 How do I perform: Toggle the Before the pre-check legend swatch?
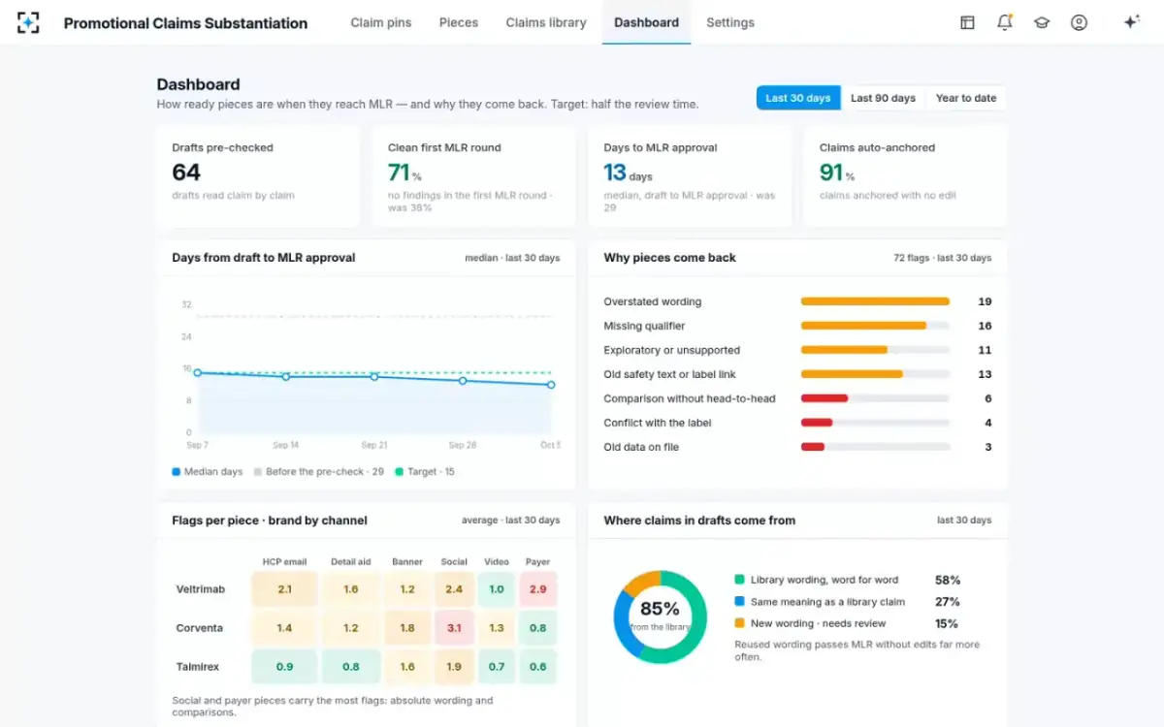(258, 472)
